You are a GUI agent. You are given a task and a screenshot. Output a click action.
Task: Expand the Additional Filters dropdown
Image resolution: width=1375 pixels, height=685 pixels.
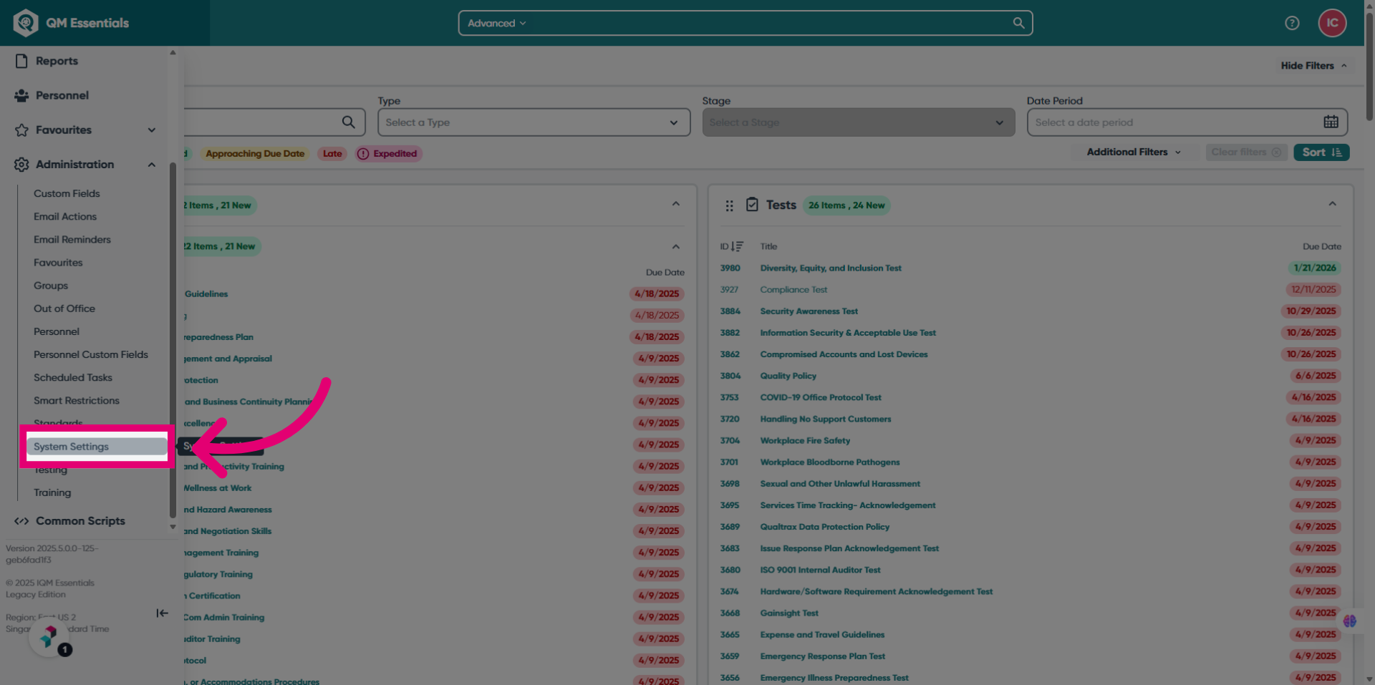coord(1134,152)
